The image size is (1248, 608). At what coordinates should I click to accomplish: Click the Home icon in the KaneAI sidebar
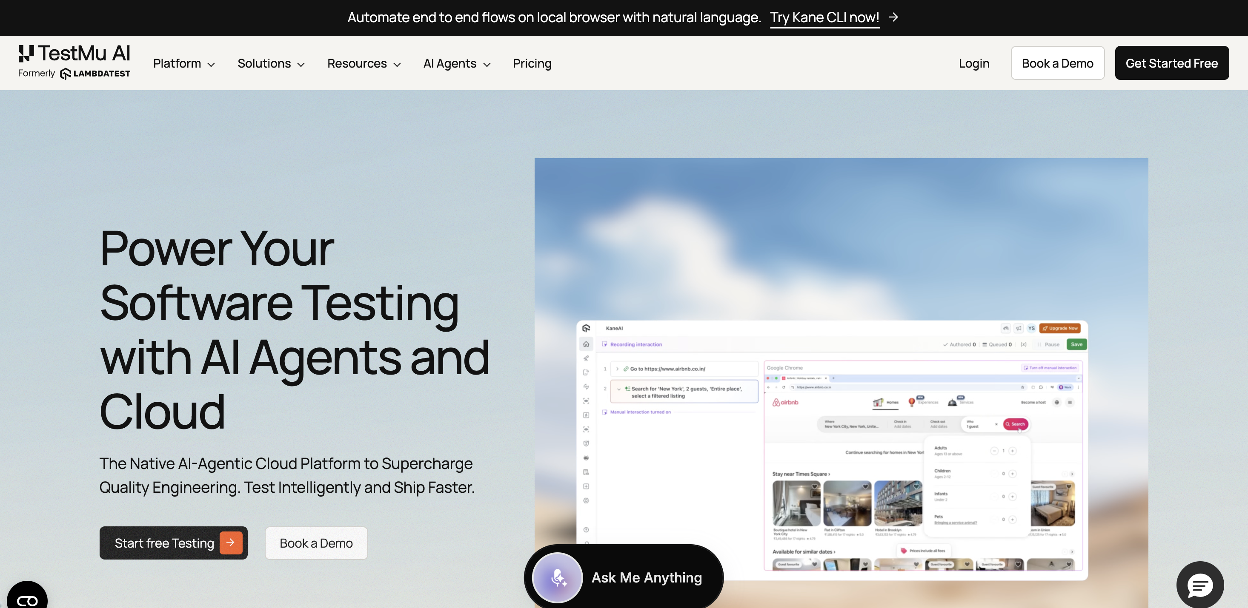pyautogui.click(x=586, y=344)
